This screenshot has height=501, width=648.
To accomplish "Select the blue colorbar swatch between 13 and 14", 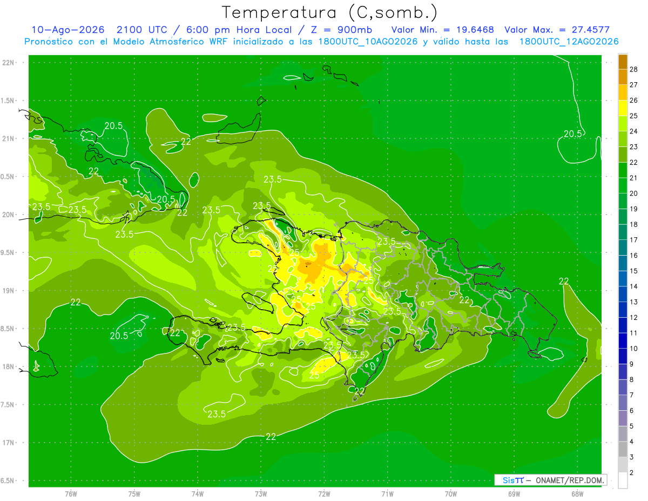I will point(623,294).
